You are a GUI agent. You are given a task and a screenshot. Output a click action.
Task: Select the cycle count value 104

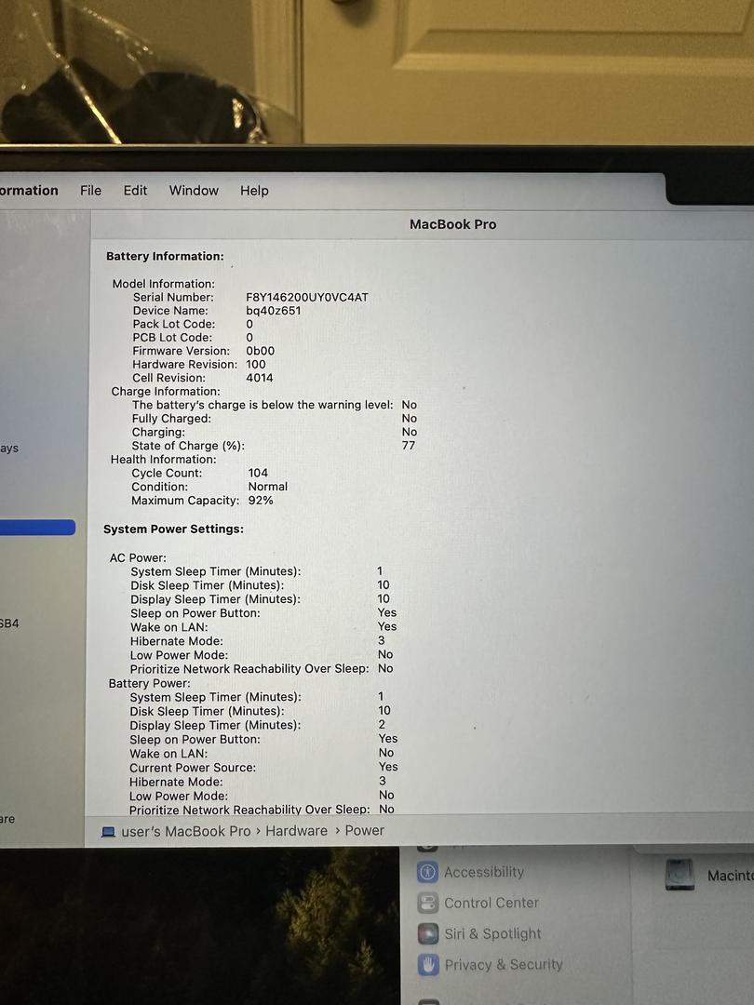258,473
